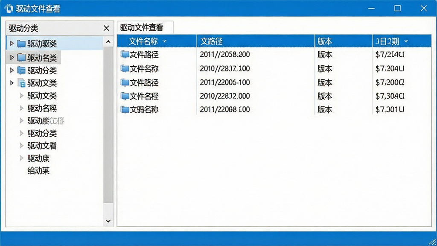Click the folder icon beside 驱动名类
437x246 pixels.
click(21, 58)
